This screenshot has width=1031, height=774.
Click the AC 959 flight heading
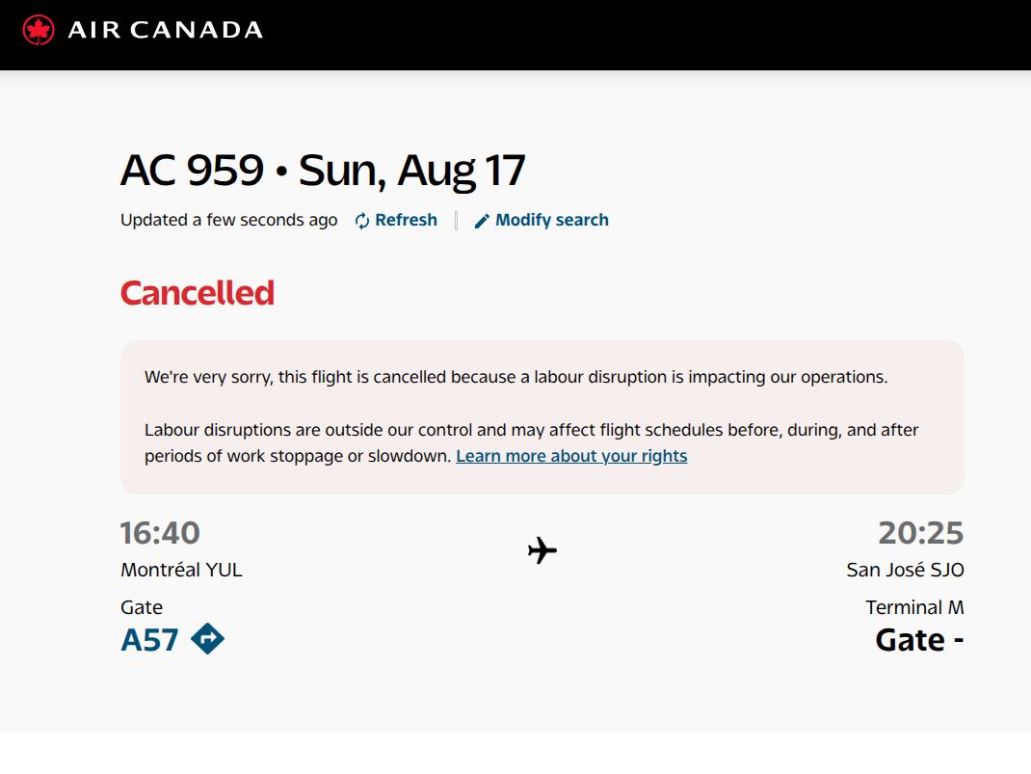tap(323, 170)
